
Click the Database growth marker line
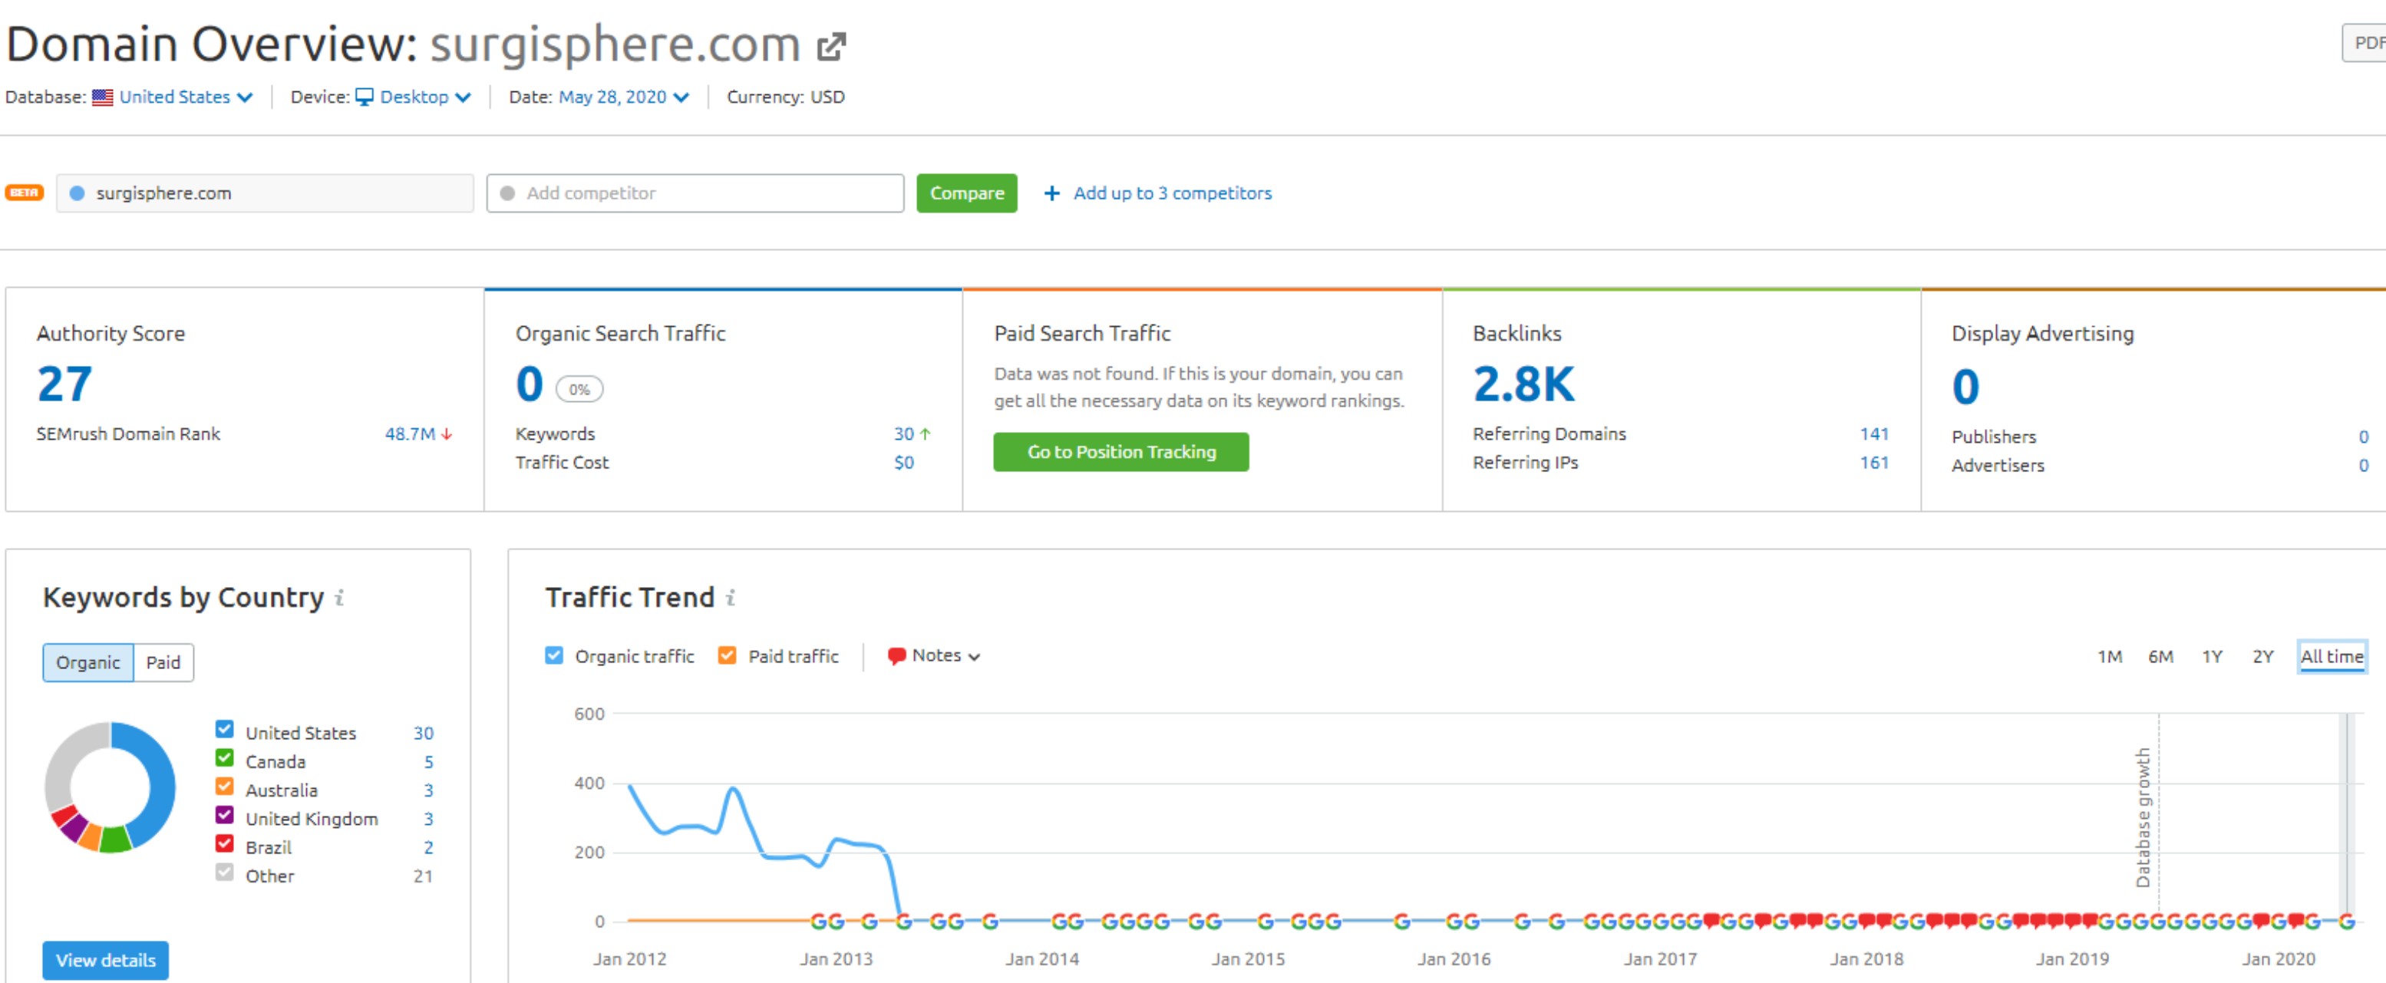[x=2158, y=815]
